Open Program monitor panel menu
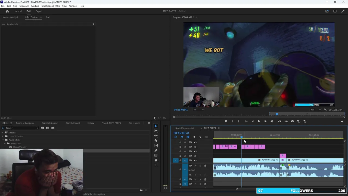 196,17
